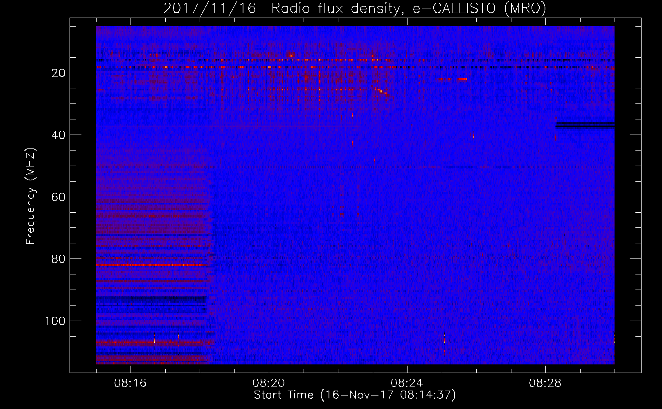Click the bright red emission line near 82 MHz
Viewport: 662px width, 409px height.
coord(151,265)
